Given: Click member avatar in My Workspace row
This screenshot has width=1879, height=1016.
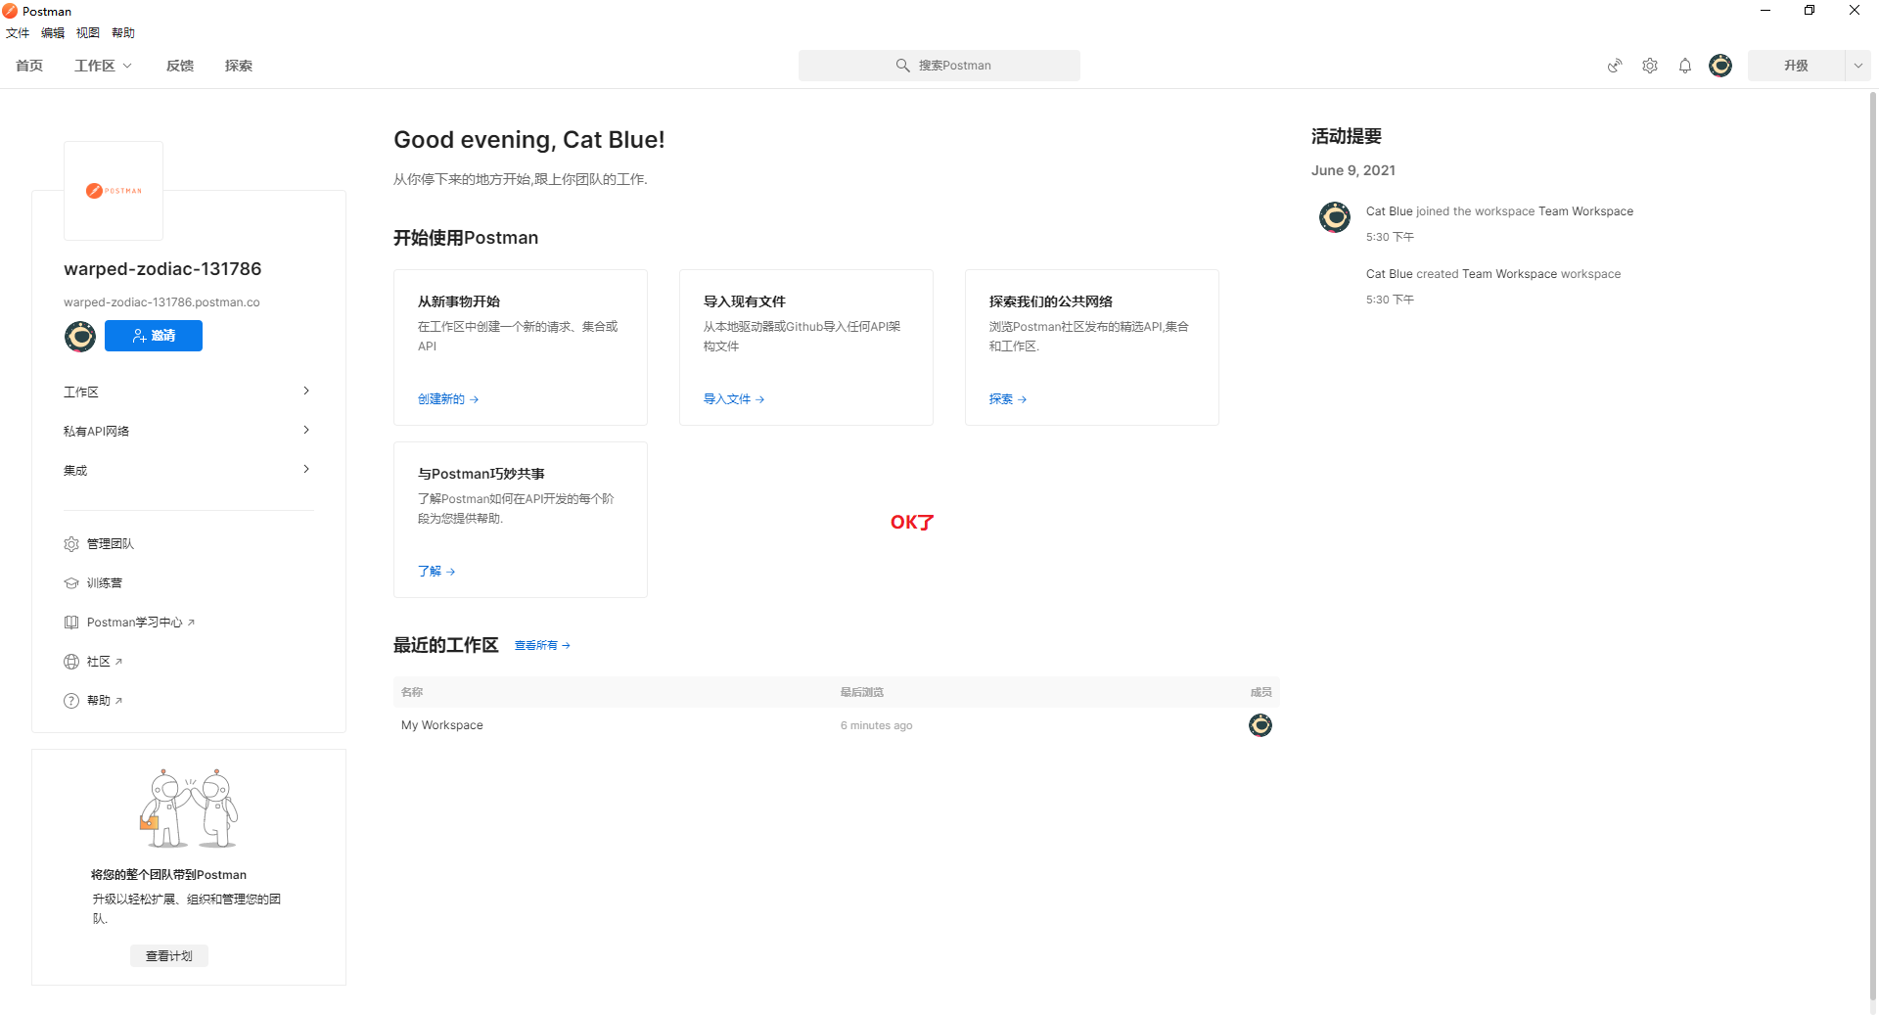Looking at the screenshot, I should (x=1260, y=725).
